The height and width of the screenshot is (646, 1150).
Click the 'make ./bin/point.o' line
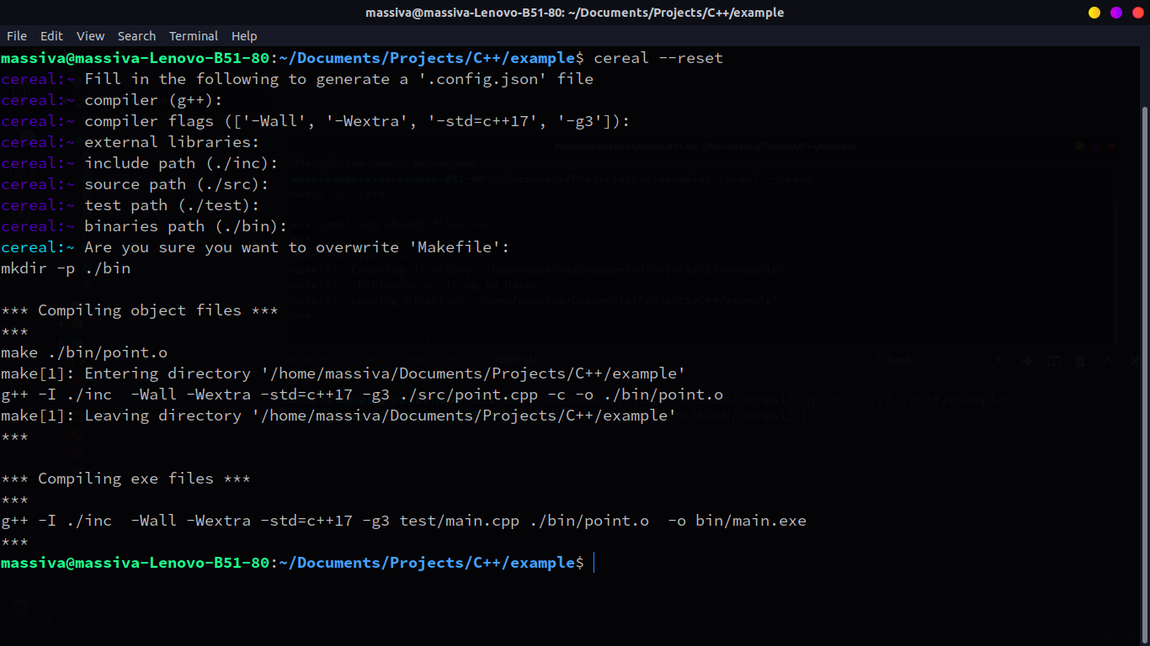84,352
